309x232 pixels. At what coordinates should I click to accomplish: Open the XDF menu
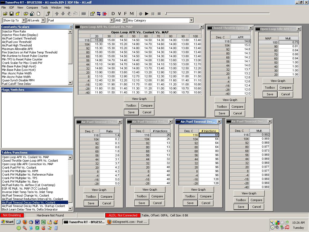pos(11,8)
